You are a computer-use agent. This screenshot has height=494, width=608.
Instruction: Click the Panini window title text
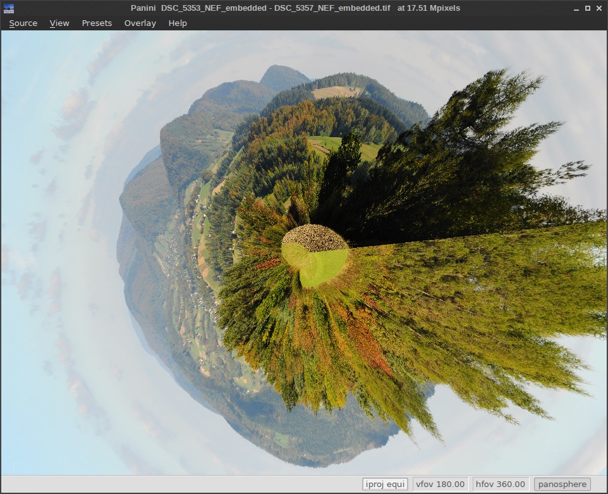point(295,8)
